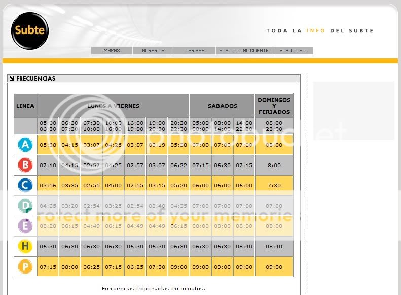
Task: Click the Linea column header
Action: point(25,106)
